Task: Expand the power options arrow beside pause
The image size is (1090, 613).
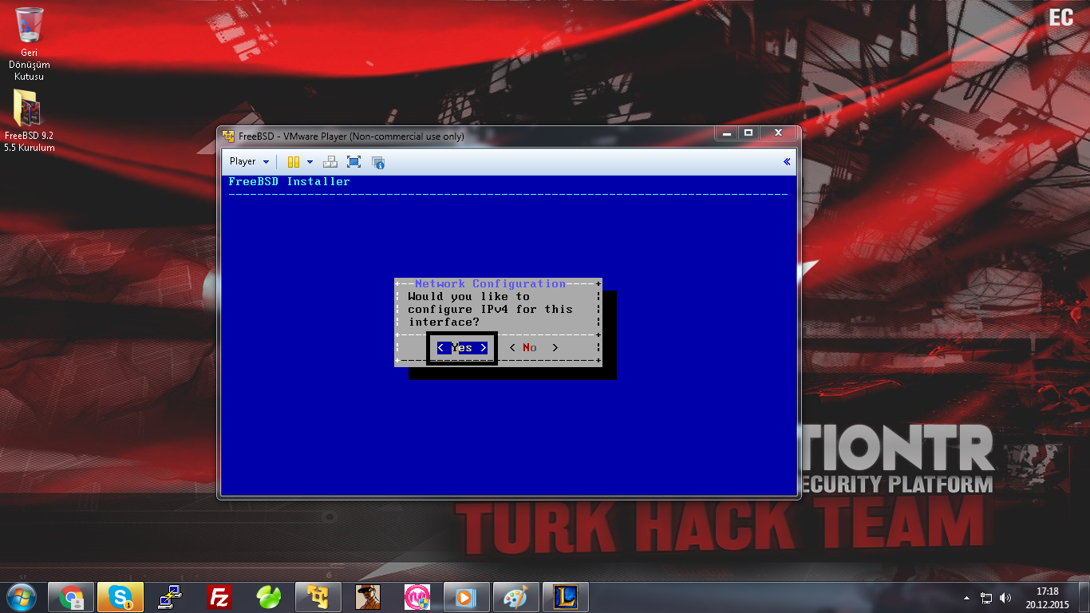Action: 310,162
